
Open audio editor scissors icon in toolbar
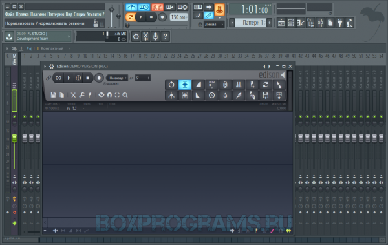click(145, 37)
